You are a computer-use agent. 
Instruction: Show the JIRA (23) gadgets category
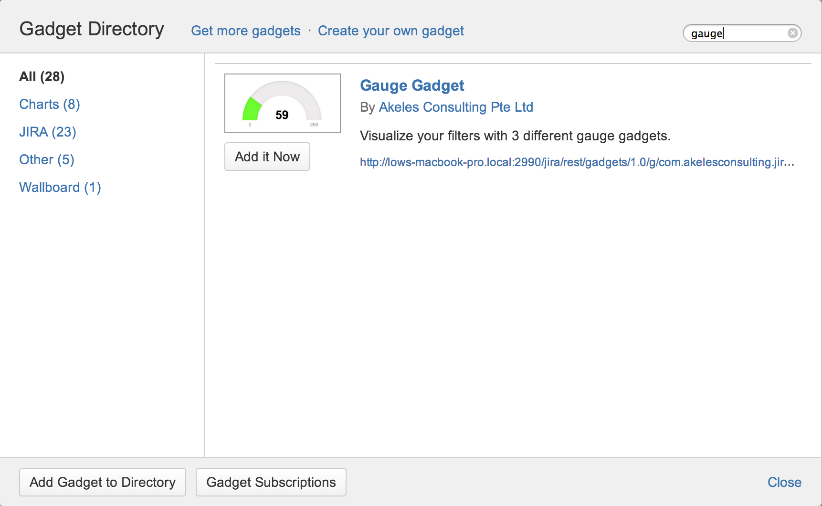pos(47,132)
